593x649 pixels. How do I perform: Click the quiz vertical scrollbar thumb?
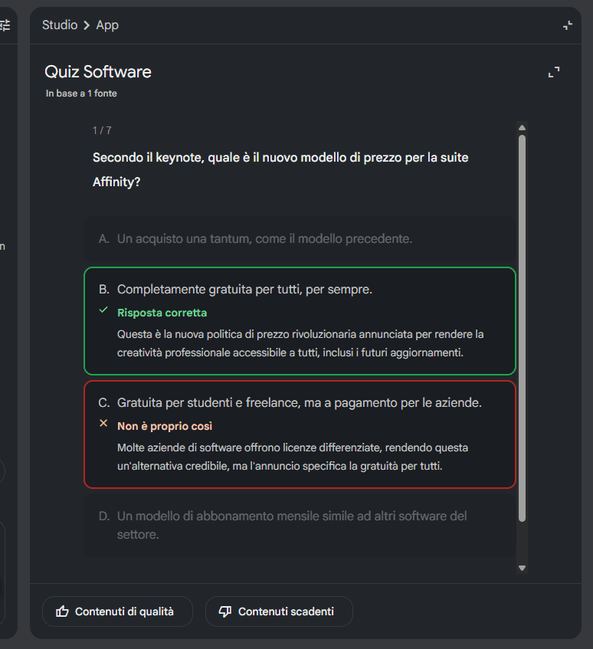click(x=523, y=329)
